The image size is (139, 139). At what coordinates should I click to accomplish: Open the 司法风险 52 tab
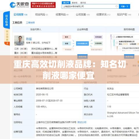pyautogui.click(x=41, y=14)
